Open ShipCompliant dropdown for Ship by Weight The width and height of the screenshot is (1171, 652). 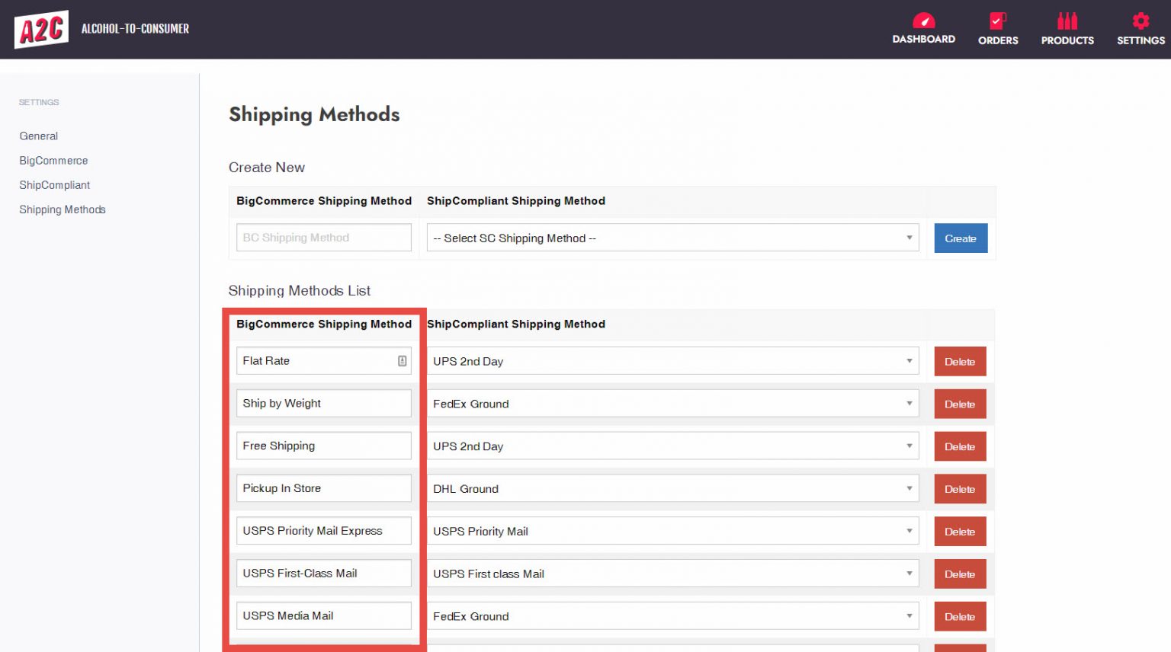click(672, 404)
